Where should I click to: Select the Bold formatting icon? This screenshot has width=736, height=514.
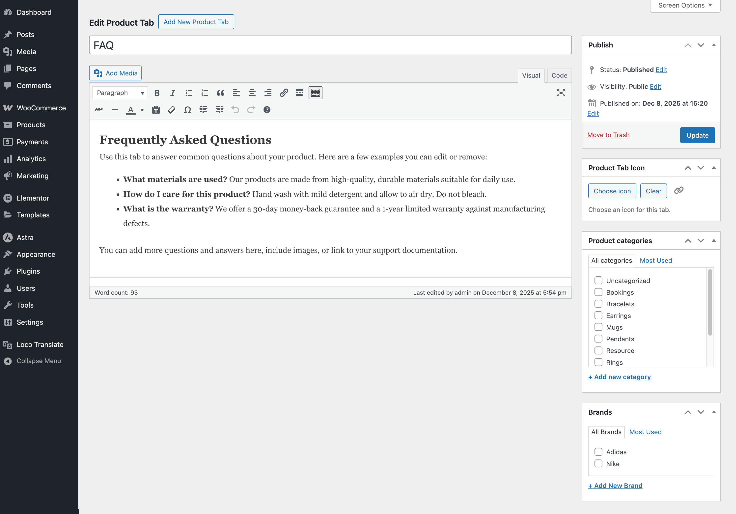tap(157, 93)
